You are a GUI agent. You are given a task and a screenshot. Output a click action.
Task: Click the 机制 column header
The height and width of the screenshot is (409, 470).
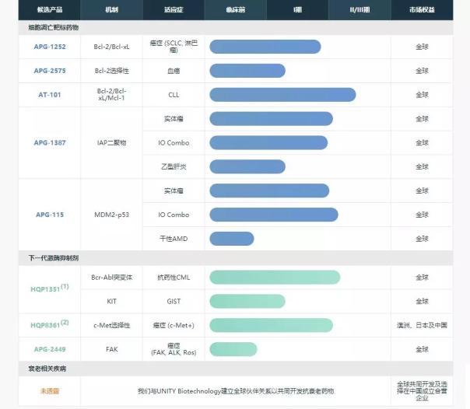pyautogui.click(x=111, y=10)
